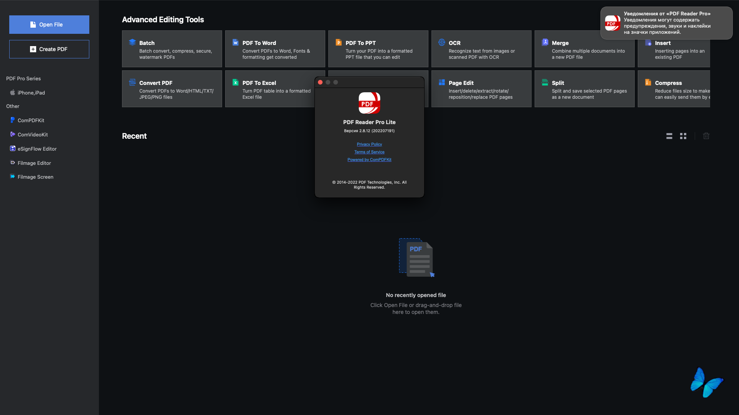The width and height of the screenshot is (739, 415).
Task: Click the 'Convert PDF' card title
Action: 156,83
